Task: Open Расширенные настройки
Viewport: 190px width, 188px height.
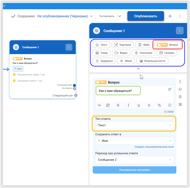Action: (134, 170)
